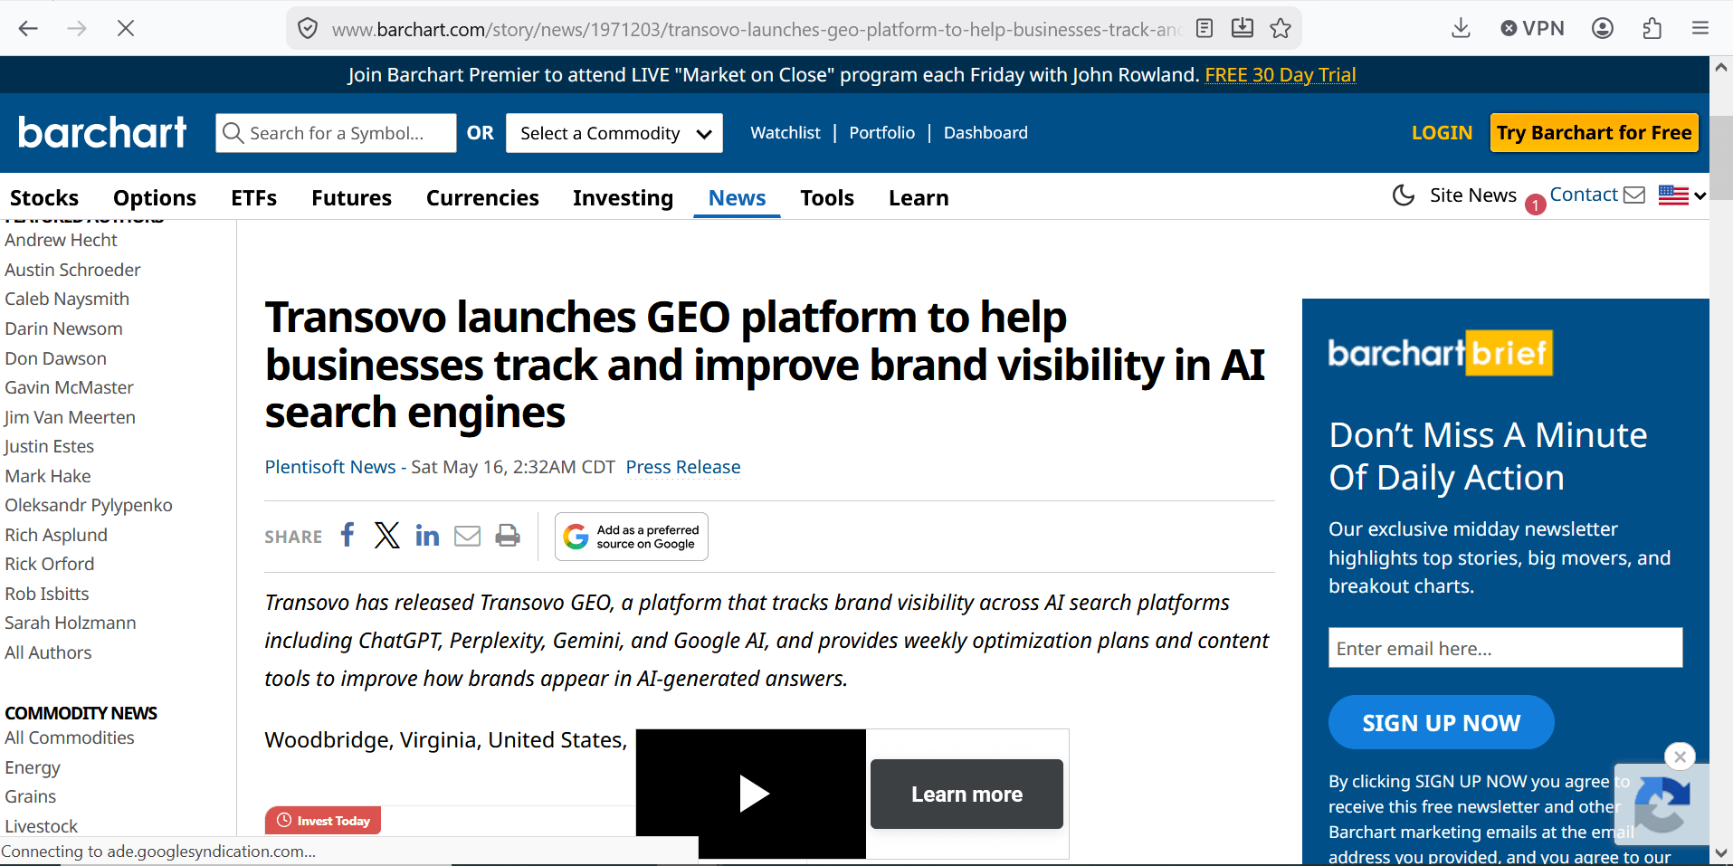Print the article
1733x866 pixels.
[508, 536]
